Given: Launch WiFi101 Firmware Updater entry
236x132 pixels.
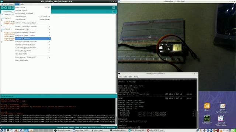Looking at the screenshot, I should 33,23.
